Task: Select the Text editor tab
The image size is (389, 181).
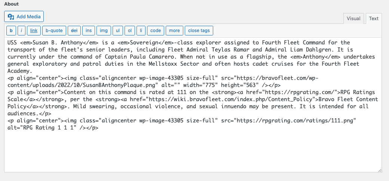Action: coord(374,19)
